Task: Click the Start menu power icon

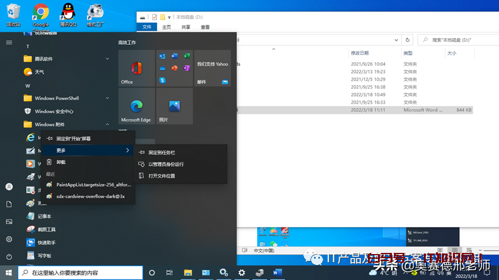Action: (x=9, y=256)
